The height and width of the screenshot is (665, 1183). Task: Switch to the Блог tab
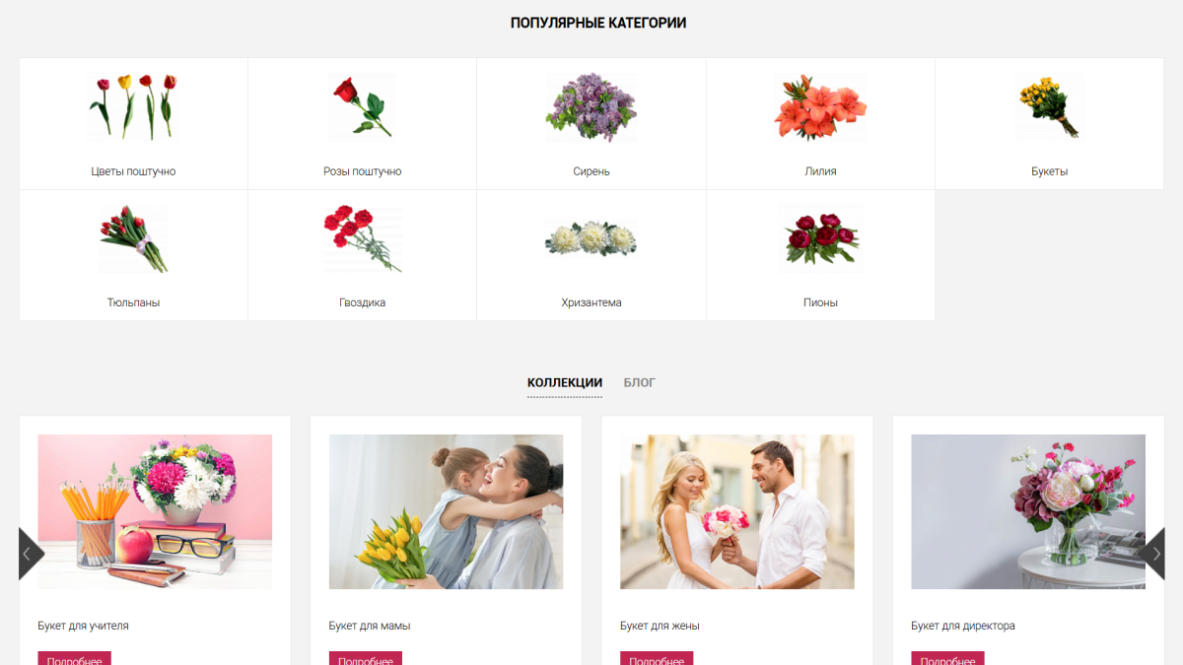pyautogui.click(x=639, y=382)
